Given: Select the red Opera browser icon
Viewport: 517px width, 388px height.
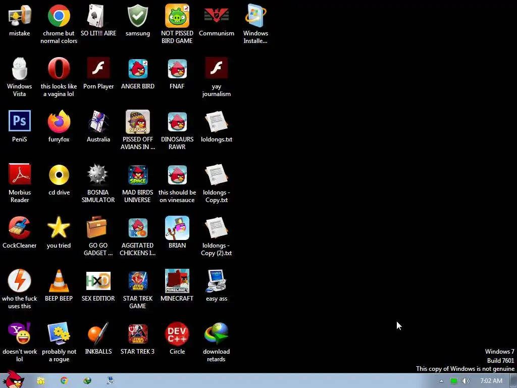Looking at the screenshot, I should pyautogui.click(x=59, y=69).
